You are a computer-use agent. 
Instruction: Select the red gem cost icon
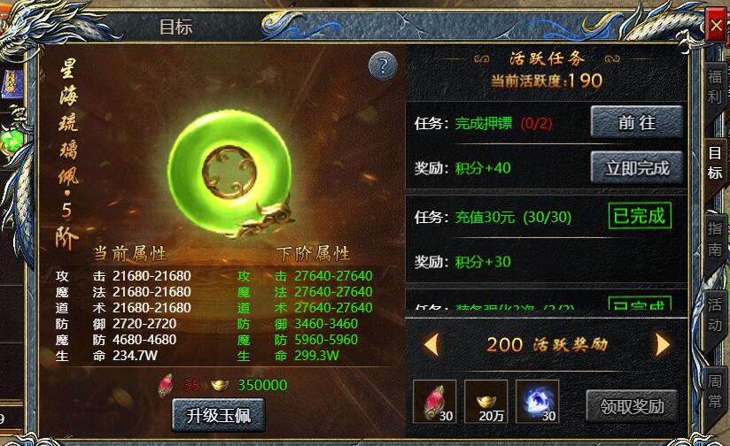[x=166, y=385]
